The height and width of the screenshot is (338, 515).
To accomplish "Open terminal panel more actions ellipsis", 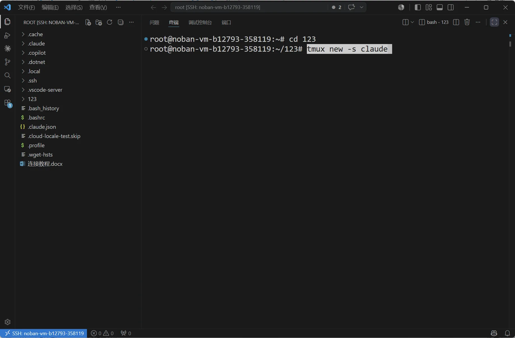I will point(478,22).
